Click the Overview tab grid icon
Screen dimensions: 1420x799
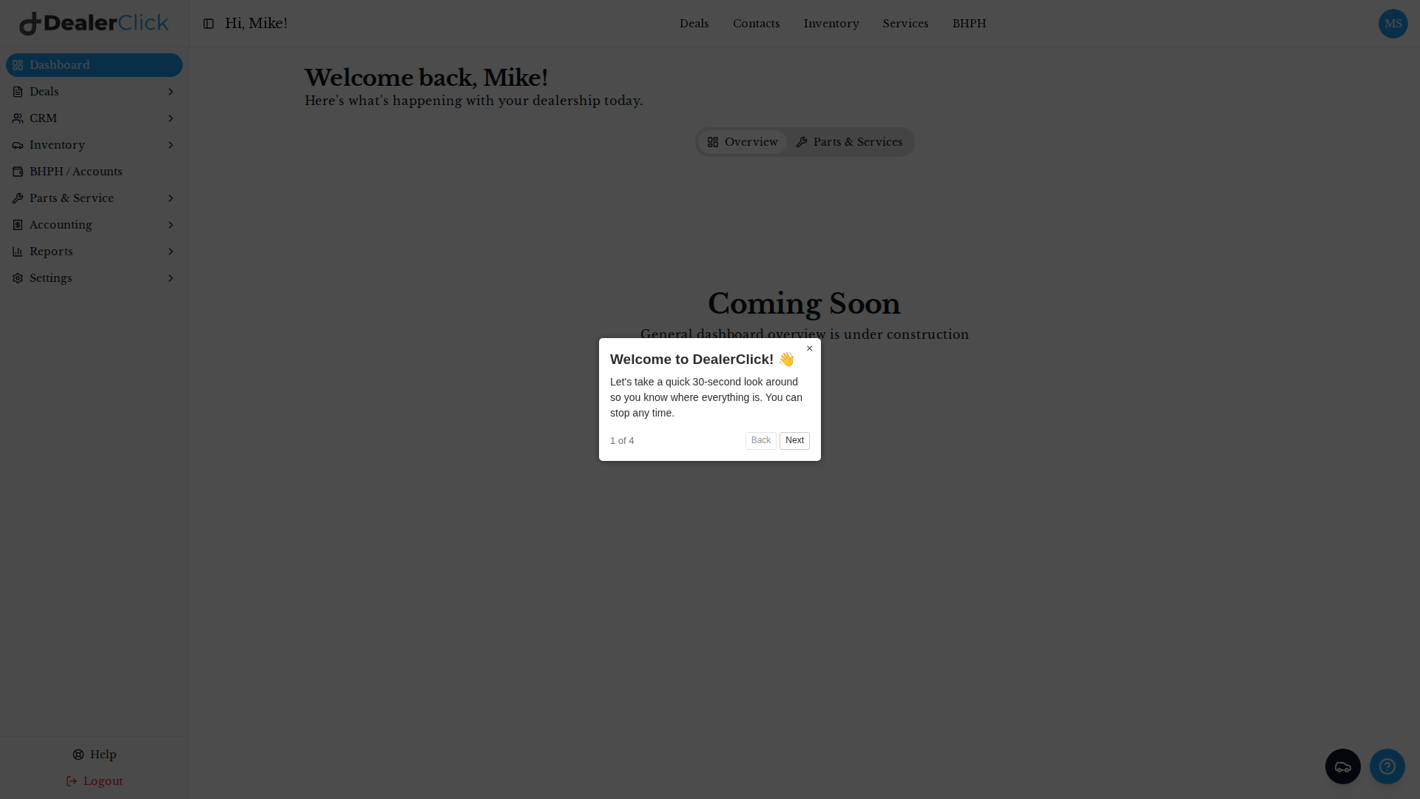(713, 142)
